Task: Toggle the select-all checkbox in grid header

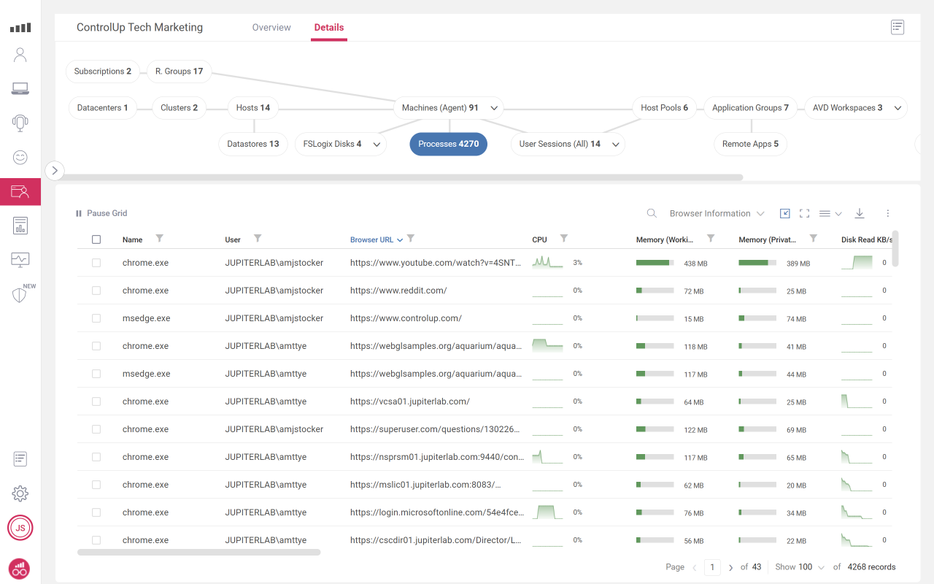Action: 96,239
